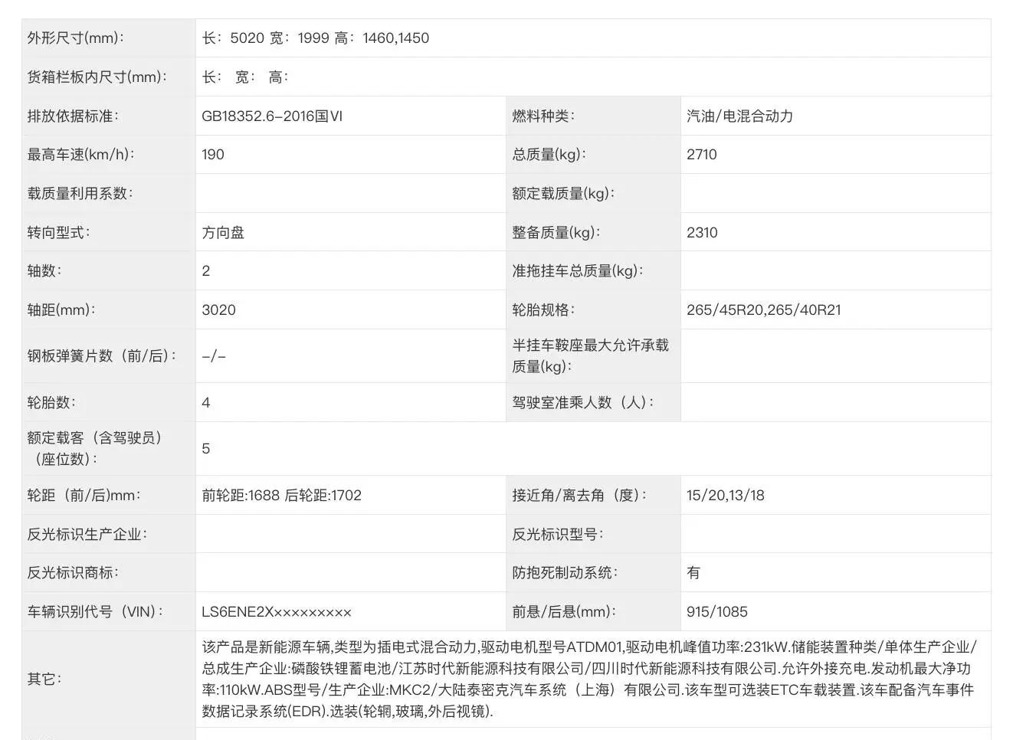Click the 准拖挂车总质量(kg) label
Screen dimensions: 1013x740
point(578,271)
